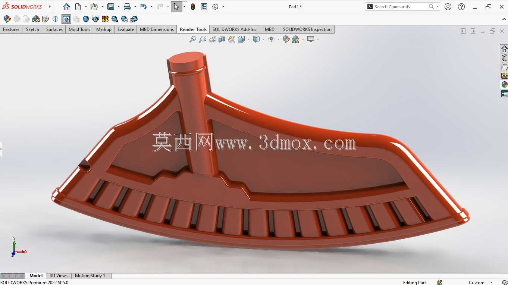This screenshot has height=285, width=508.
Task: Click the Custom unit system in status bar
Action: tap(477, 282)
